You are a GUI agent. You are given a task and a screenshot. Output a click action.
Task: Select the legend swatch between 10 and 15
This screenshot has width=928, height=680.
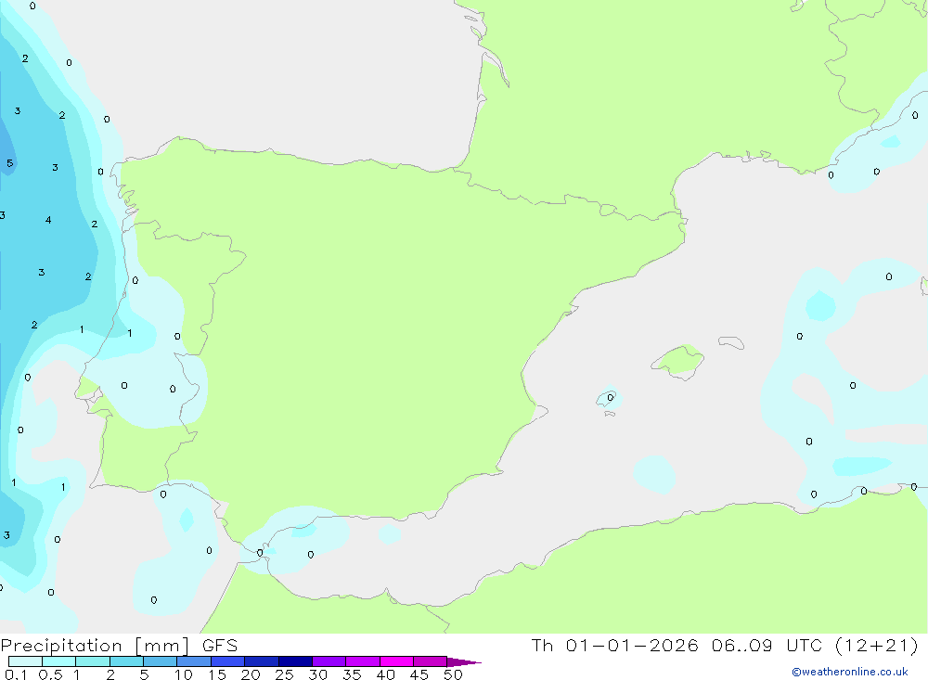(194, 661)
